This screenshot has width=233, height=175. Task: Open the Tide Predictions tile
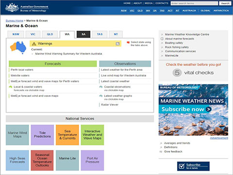[x=42, y=135]
